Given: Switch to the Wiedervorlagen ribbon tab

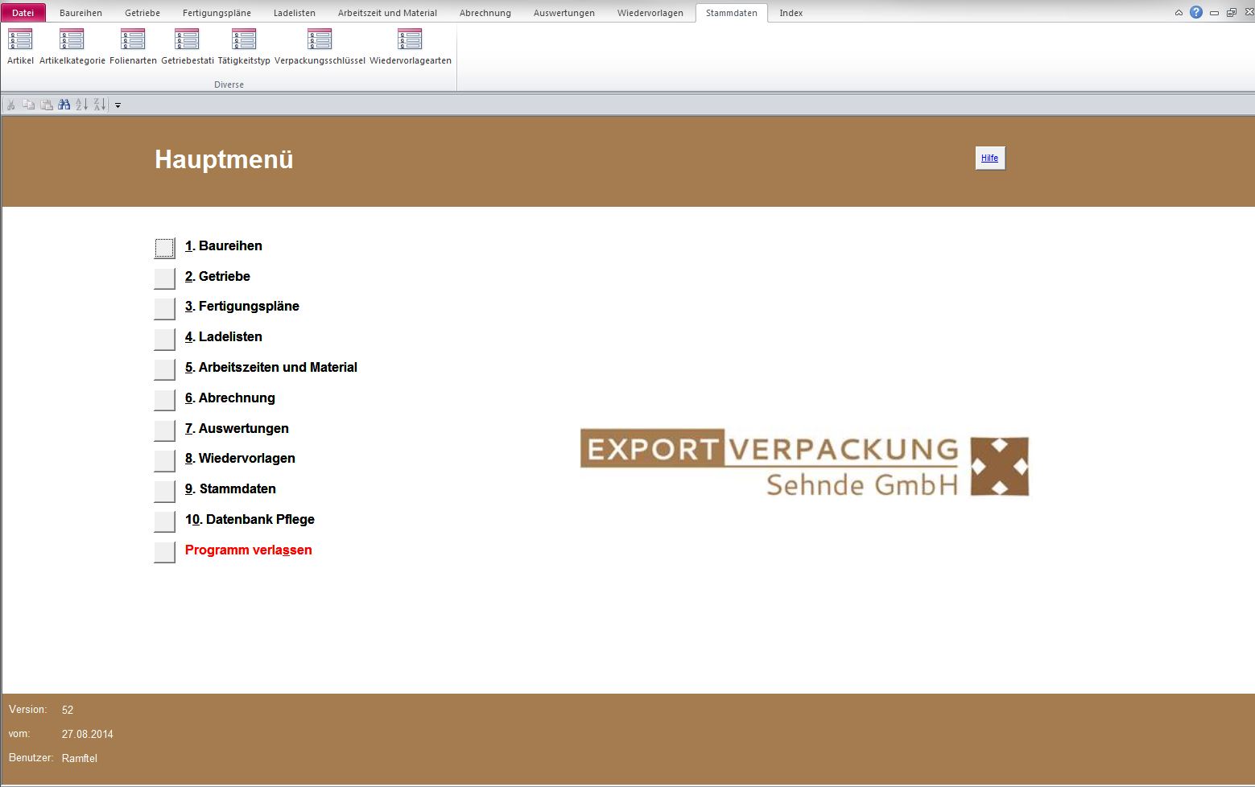Looking at the screenshot, I should (650, 13).
